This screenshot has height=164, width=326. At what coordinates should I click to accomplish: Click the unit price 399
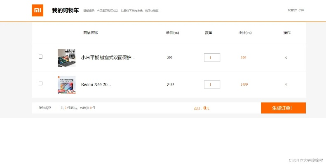click(x=170, y=57)
